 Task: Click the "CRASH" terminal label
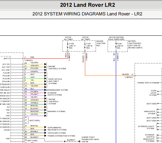pos(6,130)
